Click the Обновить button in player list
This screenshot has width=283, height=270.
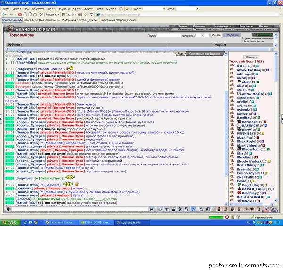251,57
